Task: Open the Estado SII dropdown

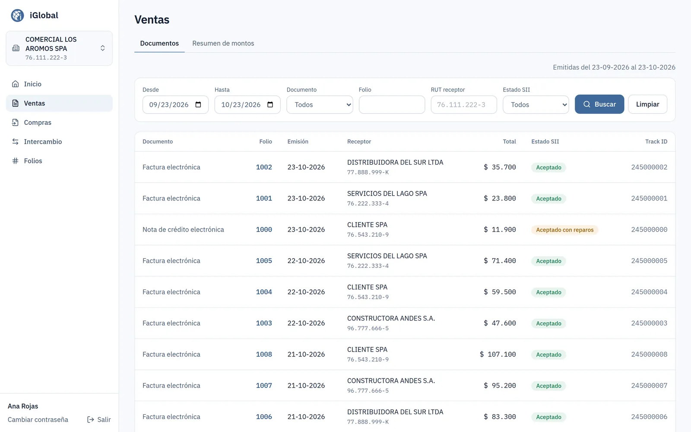Action: tap(536, 105)
